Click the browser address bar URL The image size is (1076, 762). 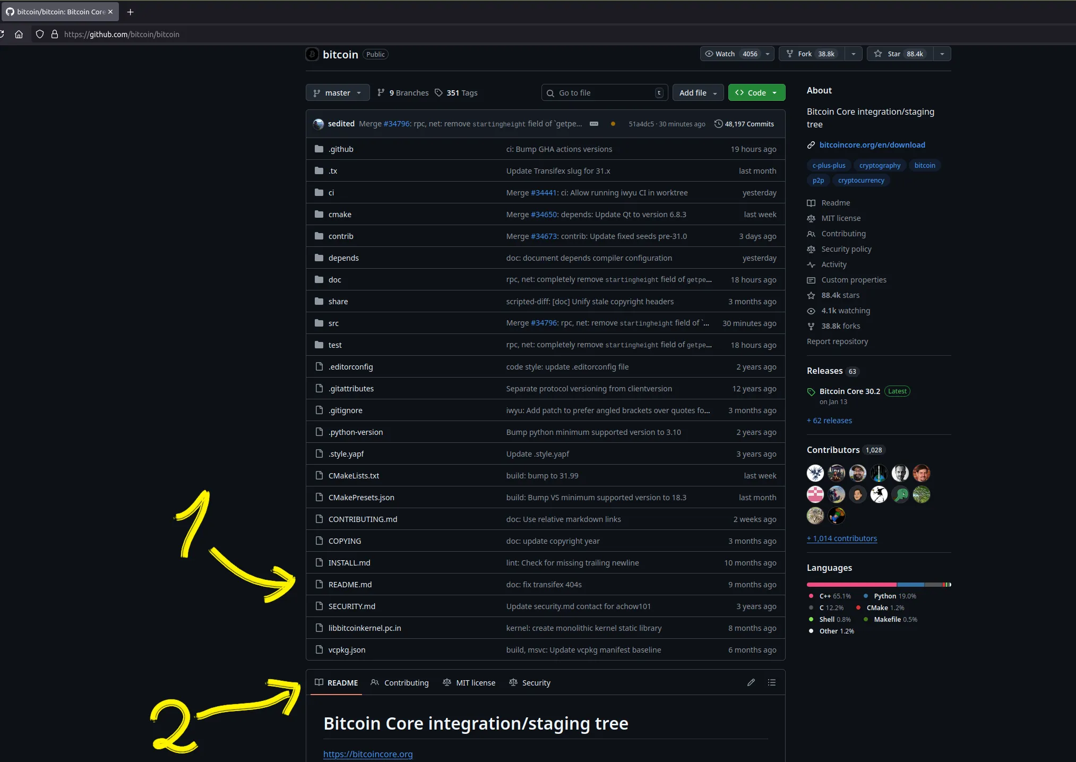(x=122, y=35)
